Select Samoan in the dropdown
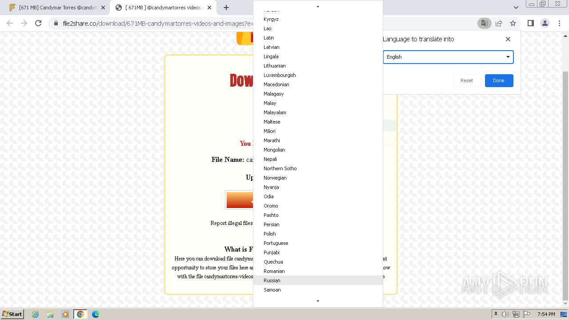The width and height of the screenshot is (569, 320). click(x=318, y=290)
